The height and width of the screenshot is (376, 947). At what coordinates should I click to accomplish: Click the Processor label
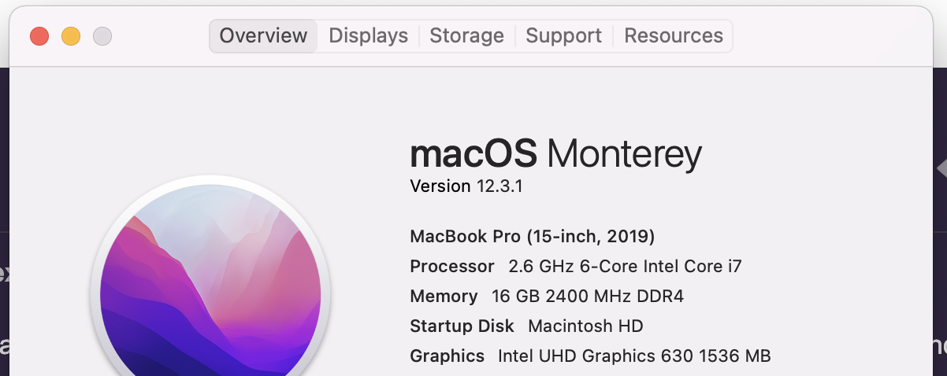(x=452, y=267)
